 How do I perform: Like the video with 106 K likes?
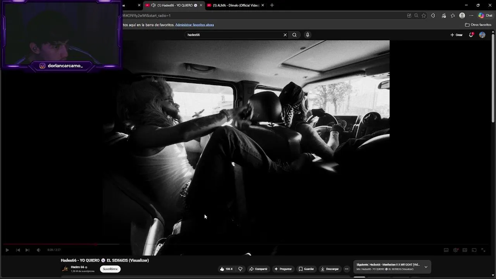pos(226,269)
